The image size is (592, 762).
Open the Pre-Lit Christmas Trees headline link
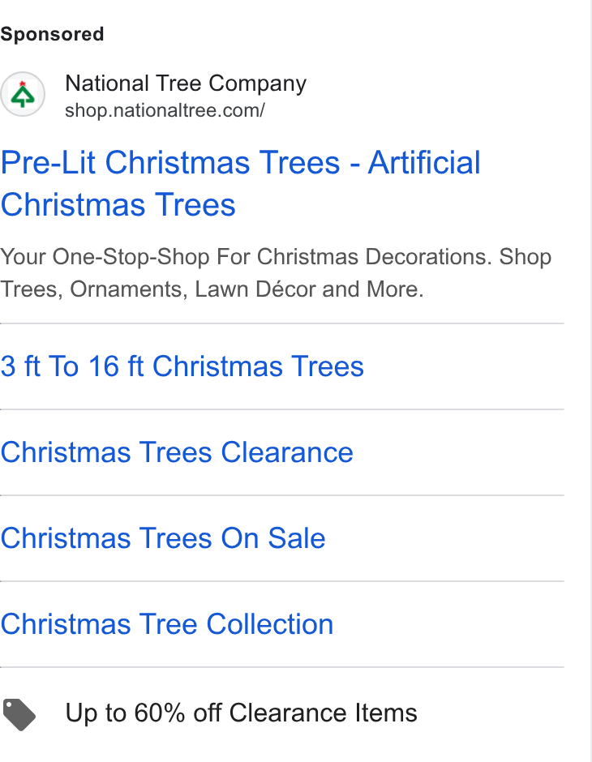[x=240, y=183]
